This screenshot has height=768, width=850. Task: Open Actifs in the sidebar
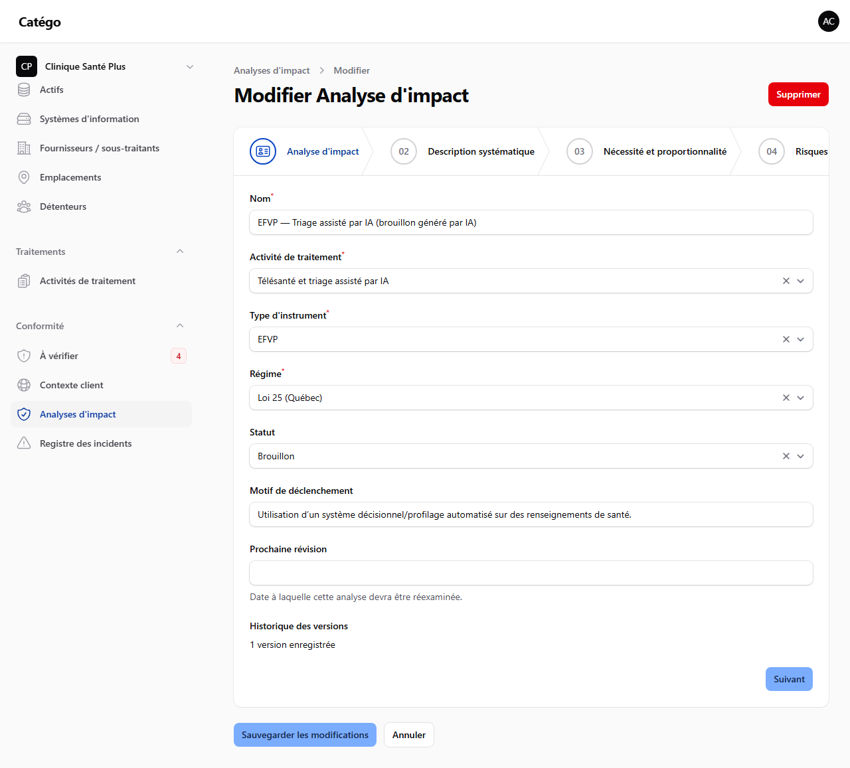(101, 90)
